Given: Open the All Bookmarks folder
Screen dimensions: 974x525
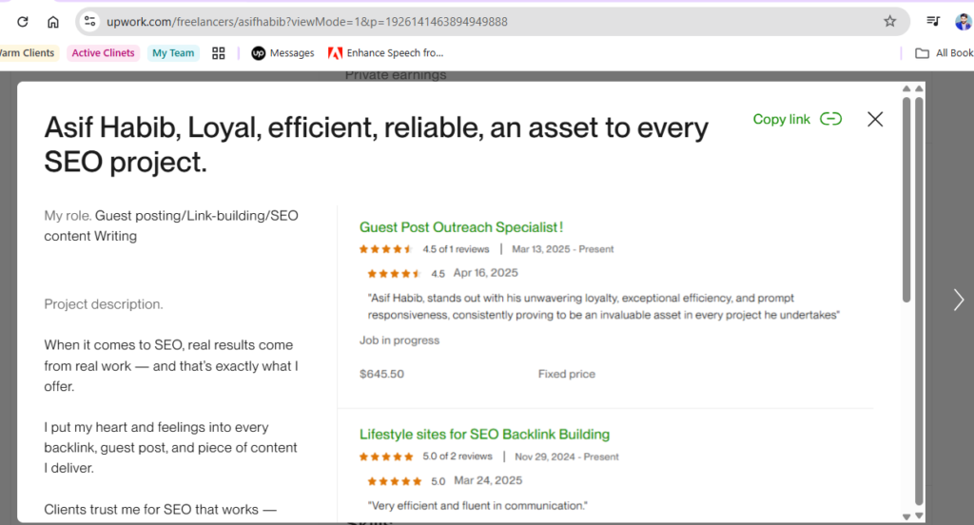Looking at the screenshot, I should click(944, 53).
